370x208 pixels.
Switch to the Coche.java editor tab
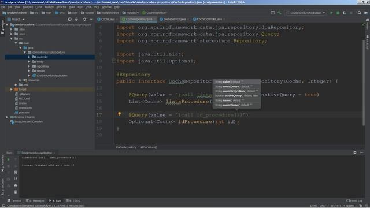[x=108, y=19]
